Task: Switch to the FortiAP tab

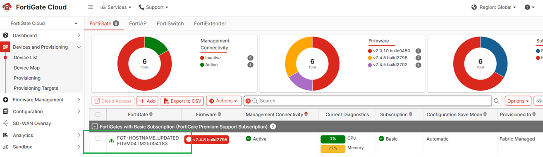Action: (x=138, y=23)
